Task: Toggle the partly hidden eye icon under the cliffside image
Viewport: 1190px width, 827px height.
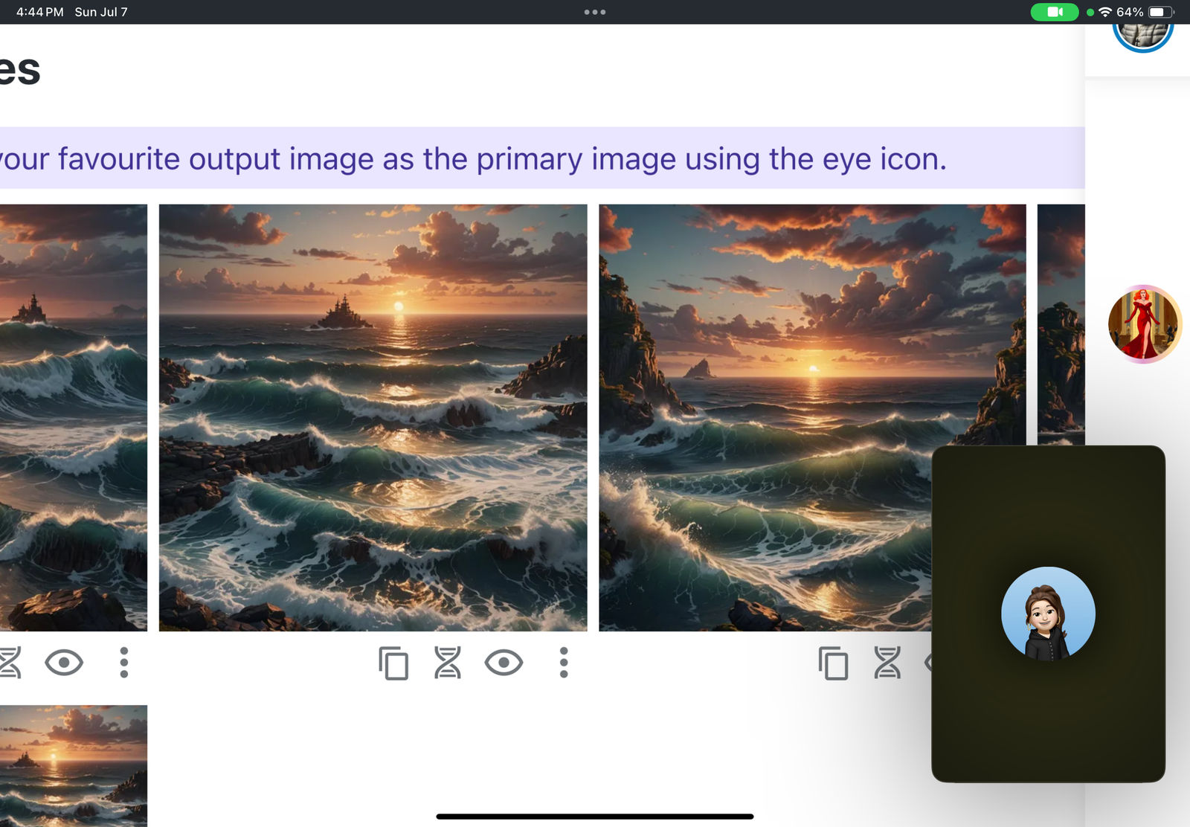Action: 927,663
